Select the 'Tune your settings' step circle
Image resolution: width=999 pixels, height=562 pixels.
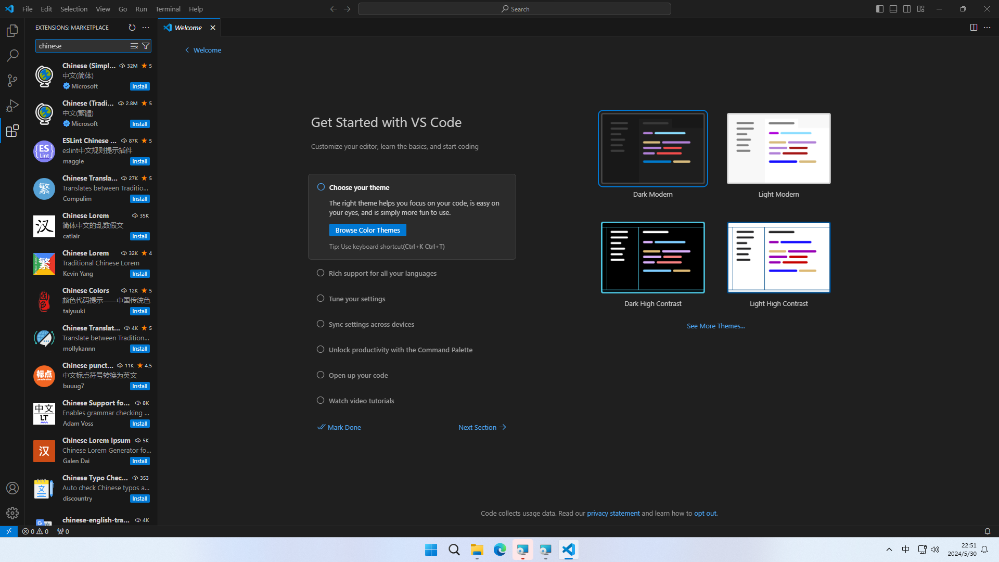point(321,299)
